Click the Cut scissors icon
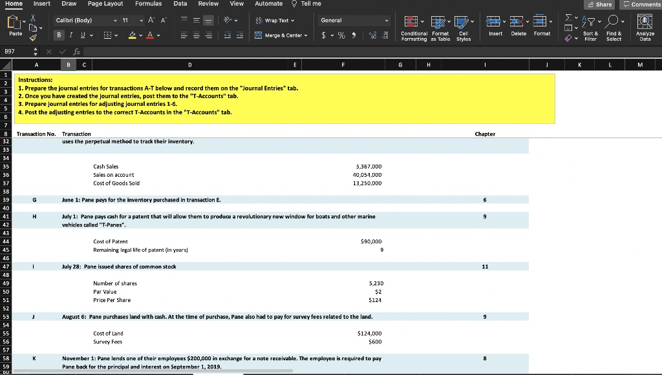662x375 pixels. click(x=34, y=19)
